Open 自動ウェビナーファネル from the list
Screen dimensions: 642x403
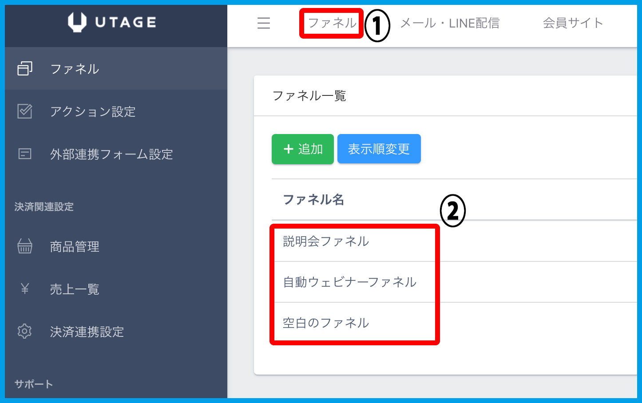[x=349, y=282]
